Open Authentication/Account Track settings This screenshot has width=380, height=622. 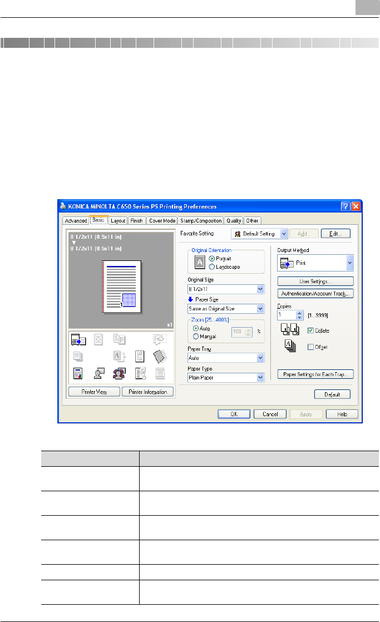[315, 293]
